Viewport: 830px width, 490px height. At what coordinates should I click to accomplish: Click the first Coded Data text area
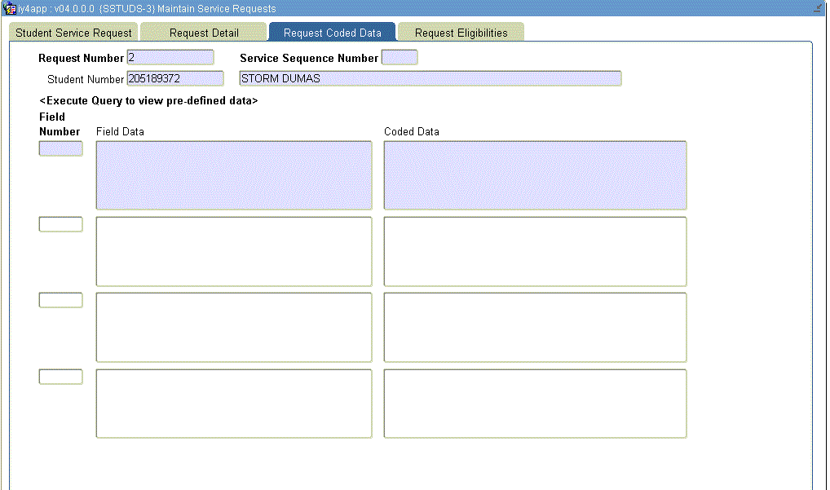(535, 175)
